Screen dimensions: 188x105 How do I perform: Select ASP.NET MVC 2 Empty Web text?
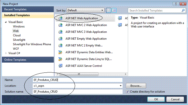point(84,45)
